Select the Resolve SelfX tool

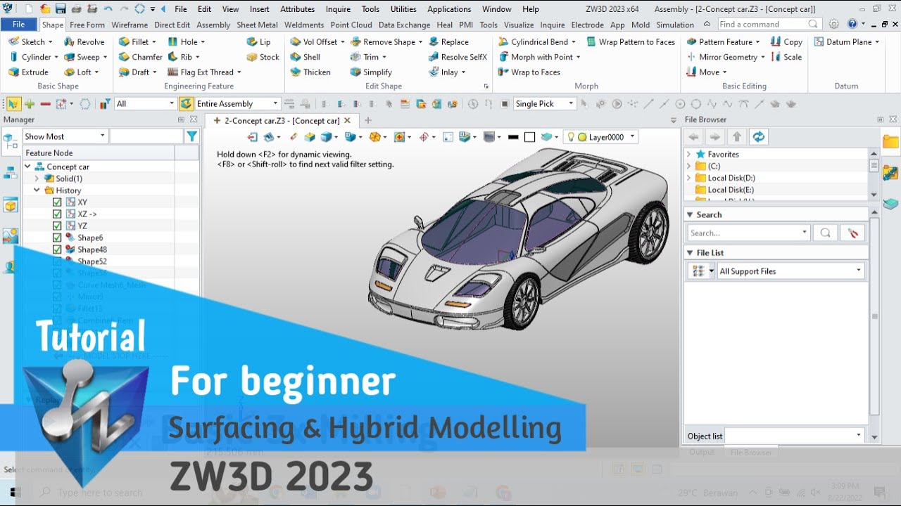pyautogui.click(x=457, y=57)
